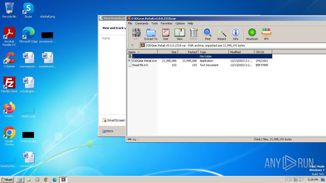
Task: Click SmartScreen item in View Downloads window
Action: click(114, 120)
